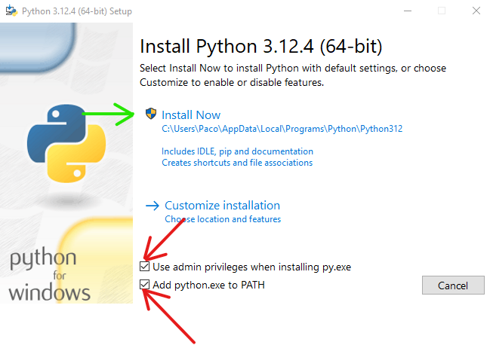
Task: Click the 'Choose location and features' subtitle
Action: (x=223, y=219)
